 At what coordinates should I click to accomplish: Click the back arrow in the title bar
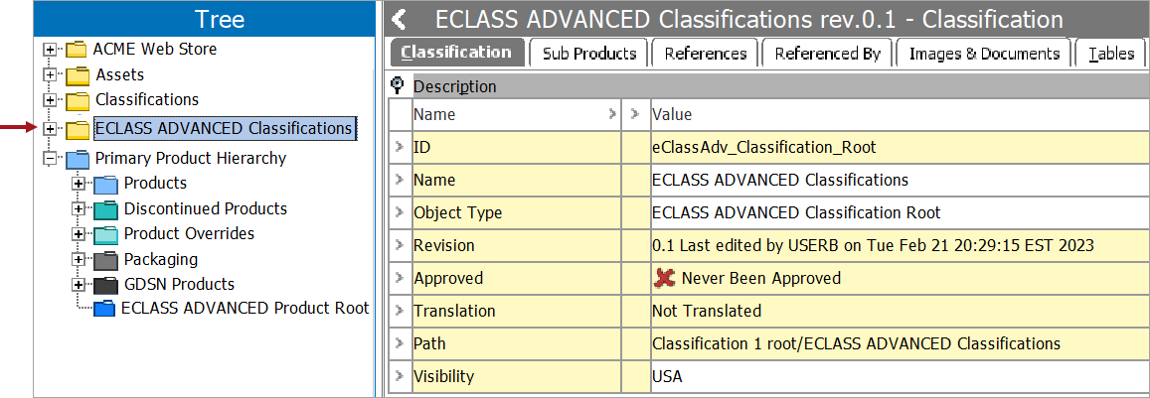point(400,19)
